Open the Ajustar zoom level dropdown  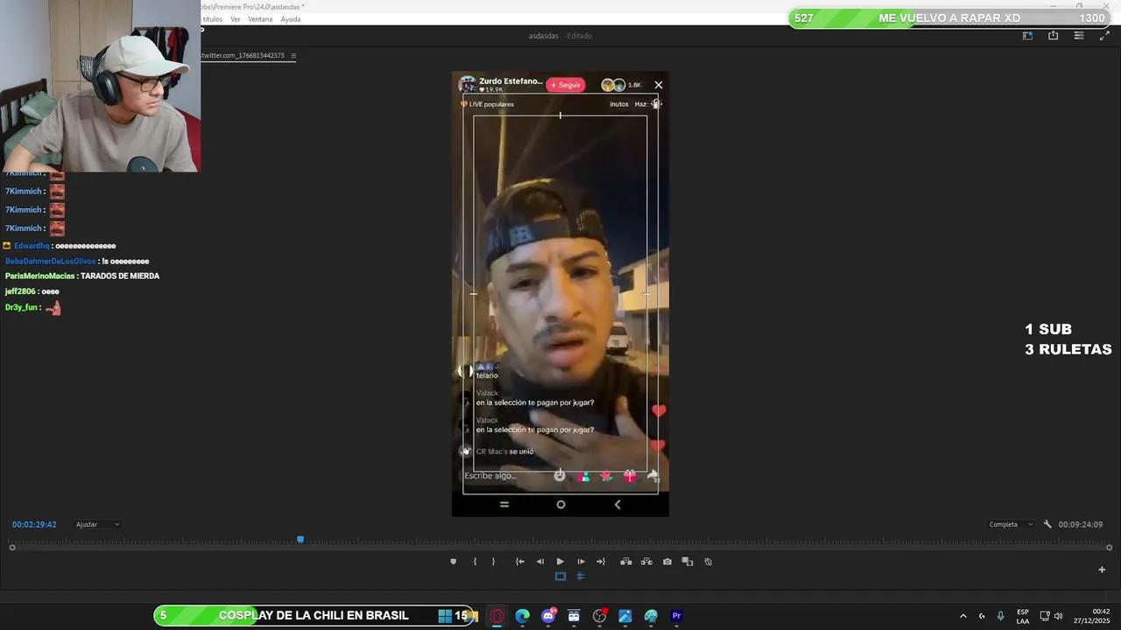tap(95, 524)
